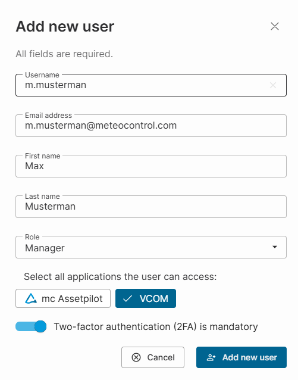Click the person-plus icon on Add new user
Image resolution: width=298 pixels, height=380 pixels.
pyautogui.click(x=211, y=357)
